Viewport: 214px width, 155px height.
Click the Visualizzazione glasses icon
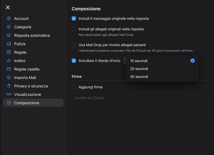[x=9, y=94]
